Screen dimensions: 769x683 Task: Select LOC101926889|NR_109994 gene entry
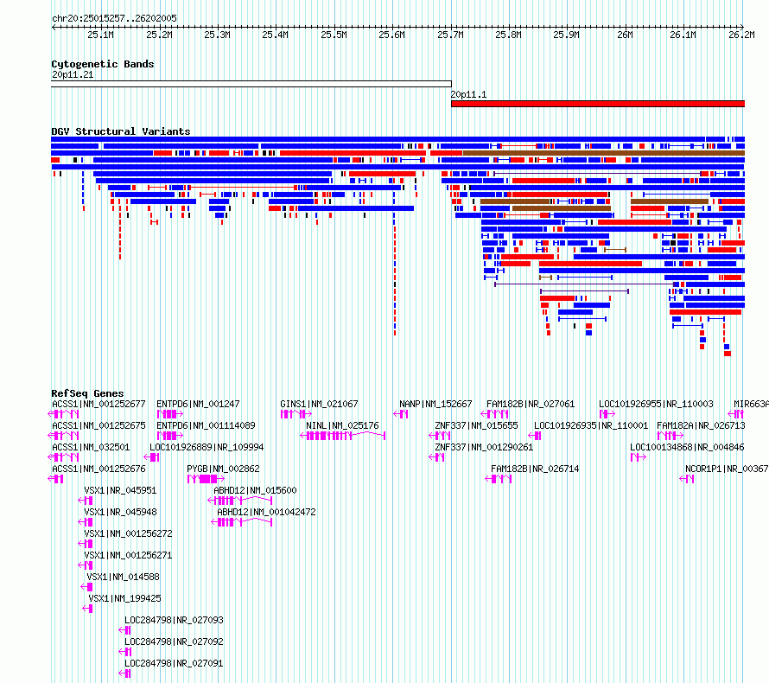(x=207, y=447)
